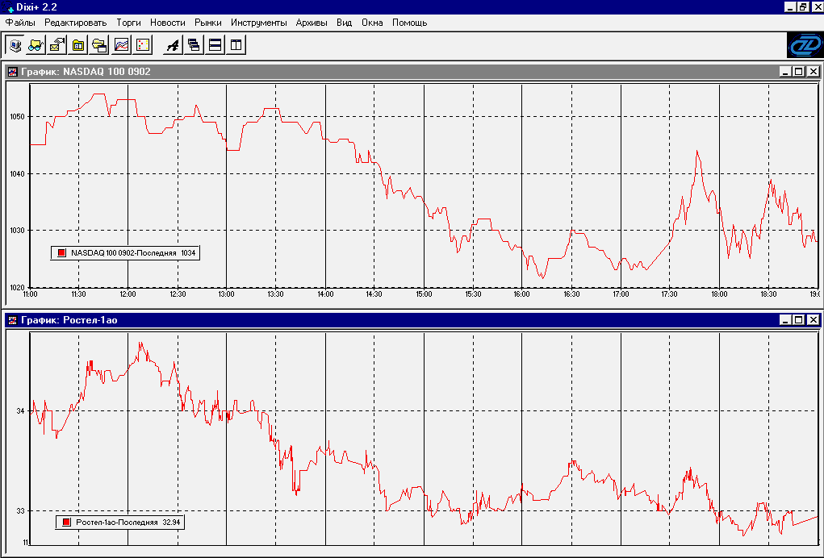Viewport: 824px width, 558px height.
Task: Click the 18:00 label on NASDAQ time axis
Action: [x=719, y=294]
